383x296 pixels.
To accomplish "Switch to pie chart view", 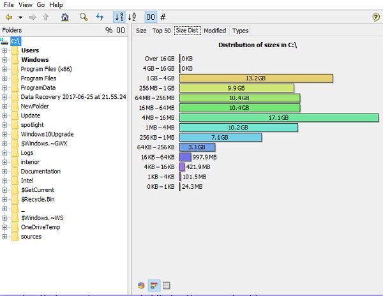I will click(141, 285).
